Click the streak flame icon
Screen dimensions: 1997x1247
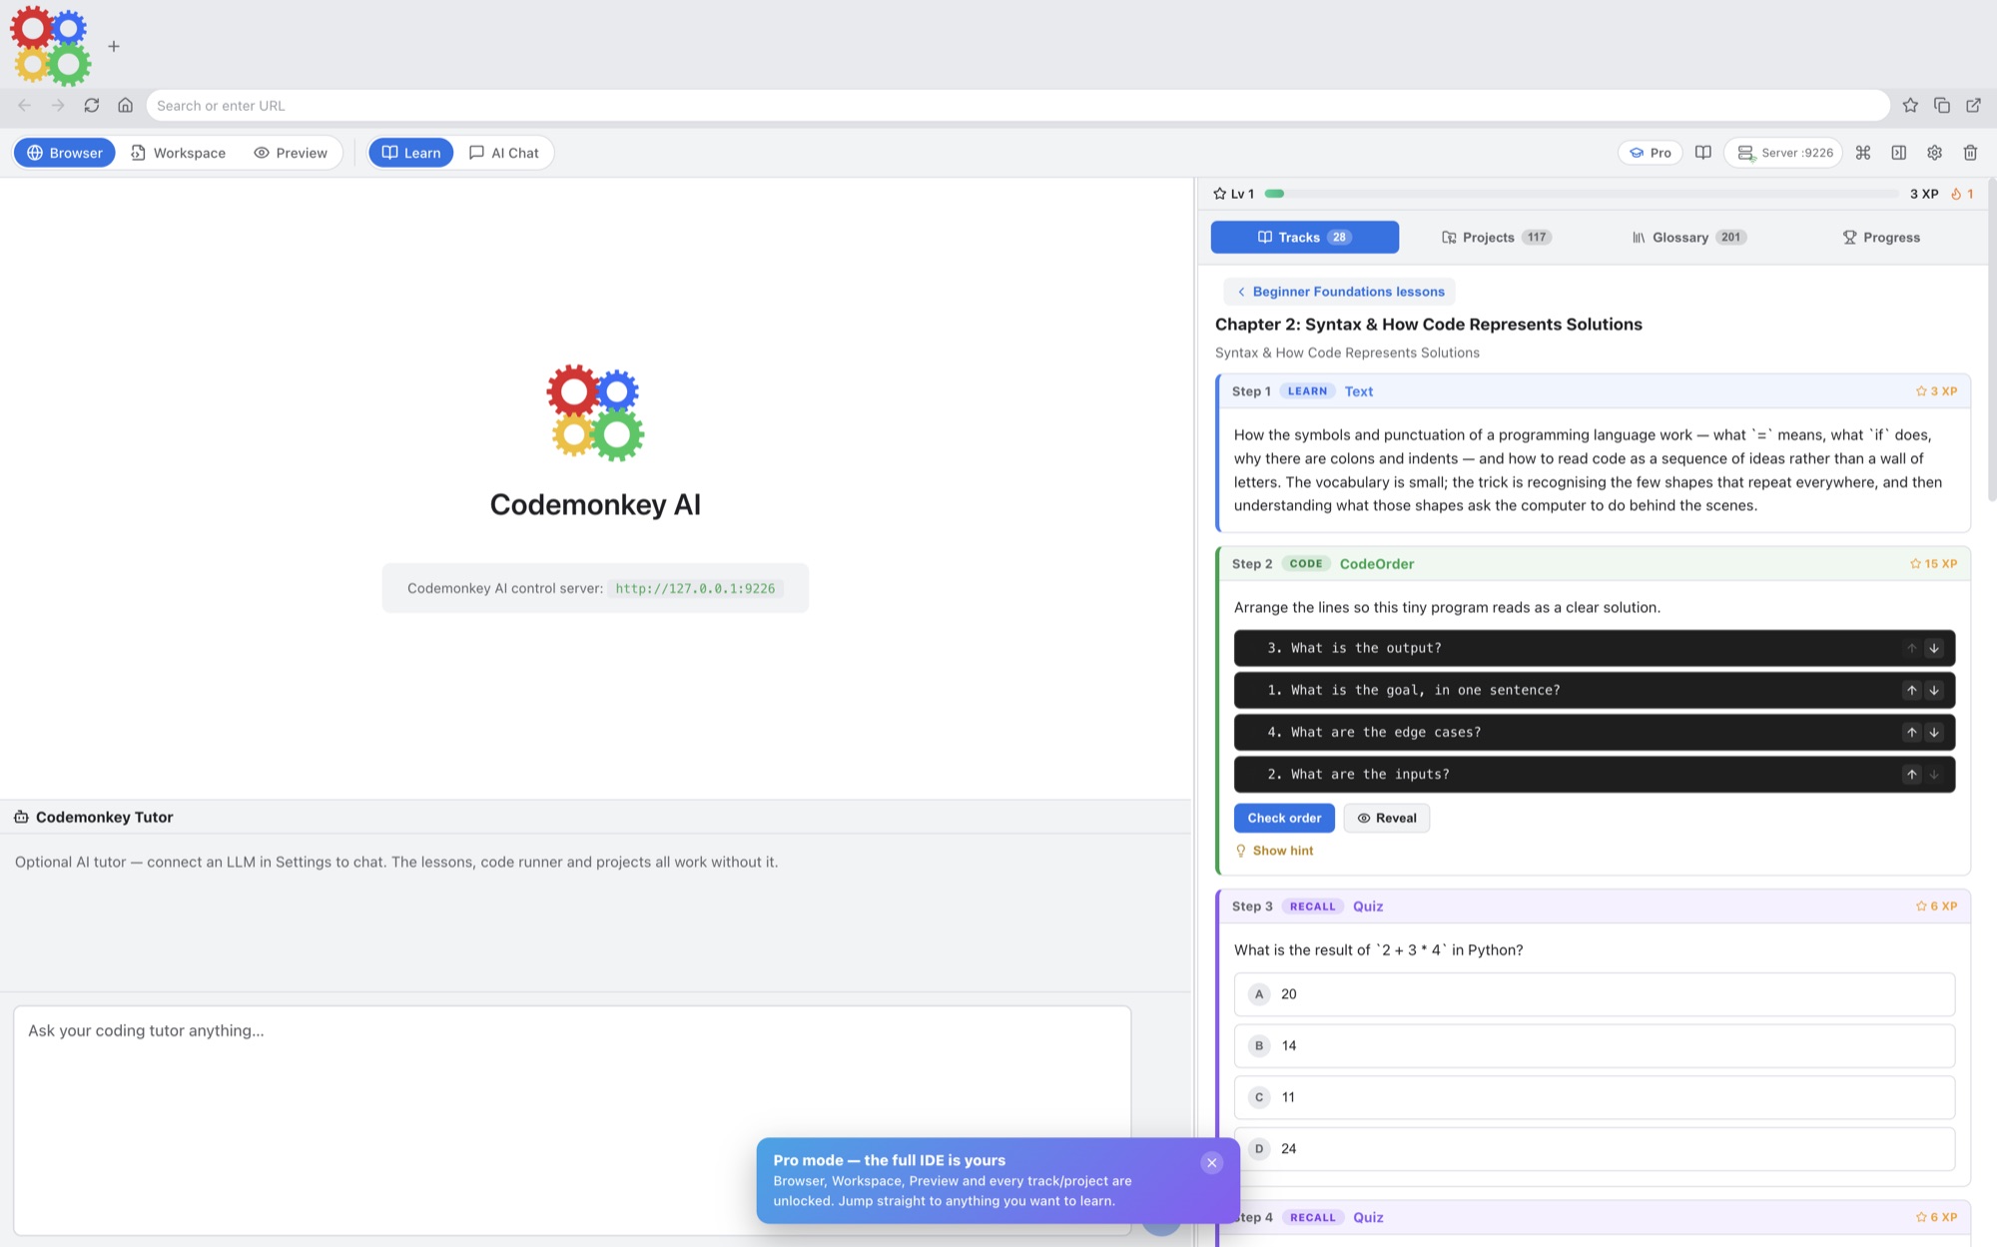(x=1956, y=194)
